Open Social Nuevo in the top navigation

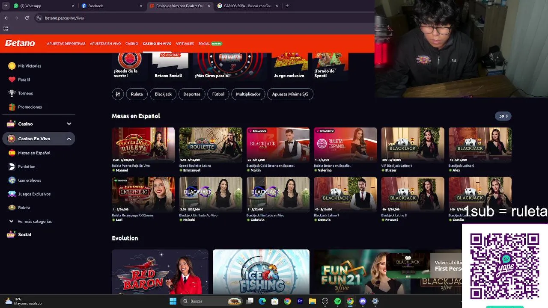(x=210, y=44)
